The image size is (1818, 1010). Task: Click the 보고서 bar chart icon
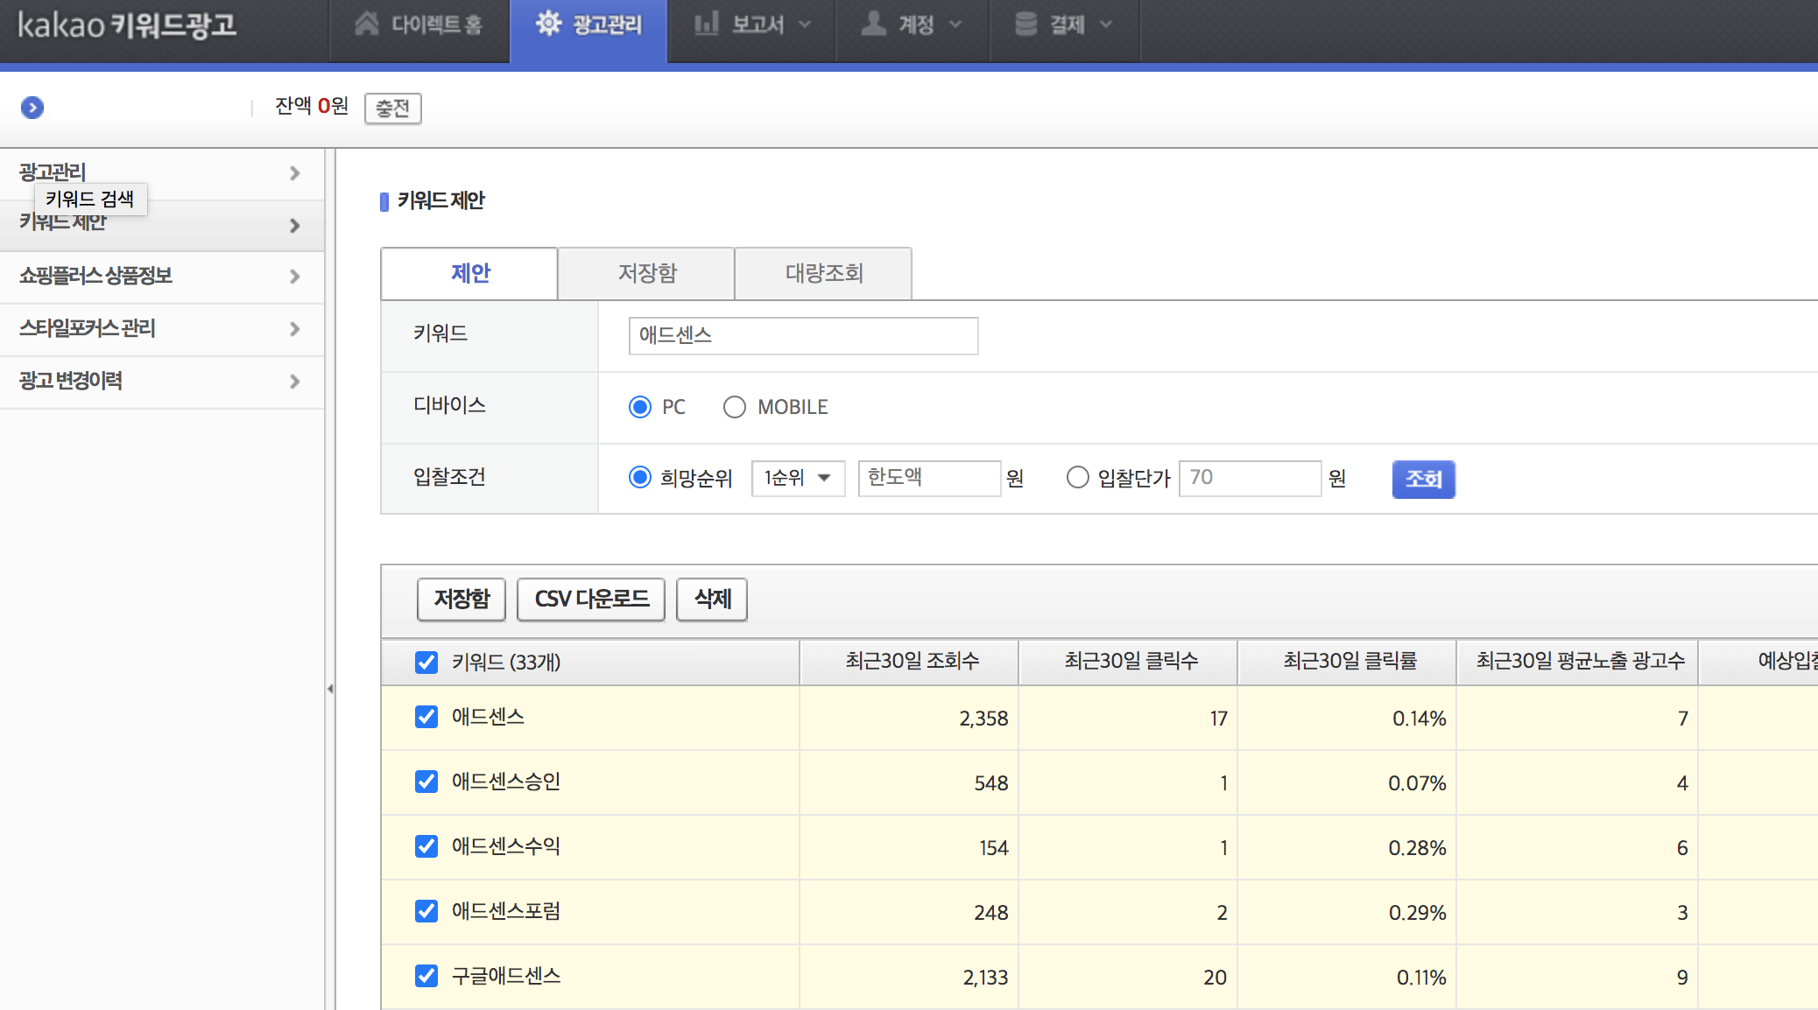coord(706,24)
